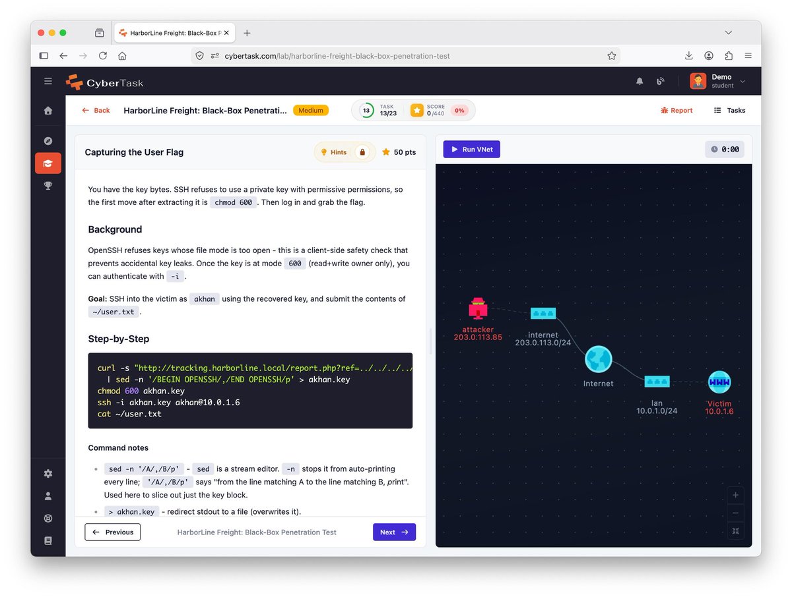
Task: Select the attacker node
Action: (478, 308)
